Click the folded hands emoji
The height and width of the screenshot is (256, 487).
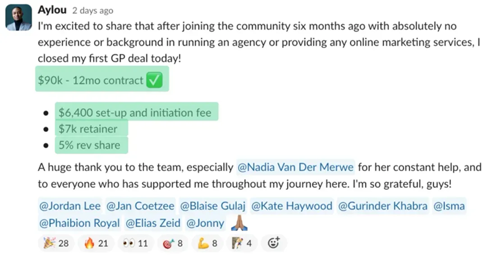coord(239,224)
